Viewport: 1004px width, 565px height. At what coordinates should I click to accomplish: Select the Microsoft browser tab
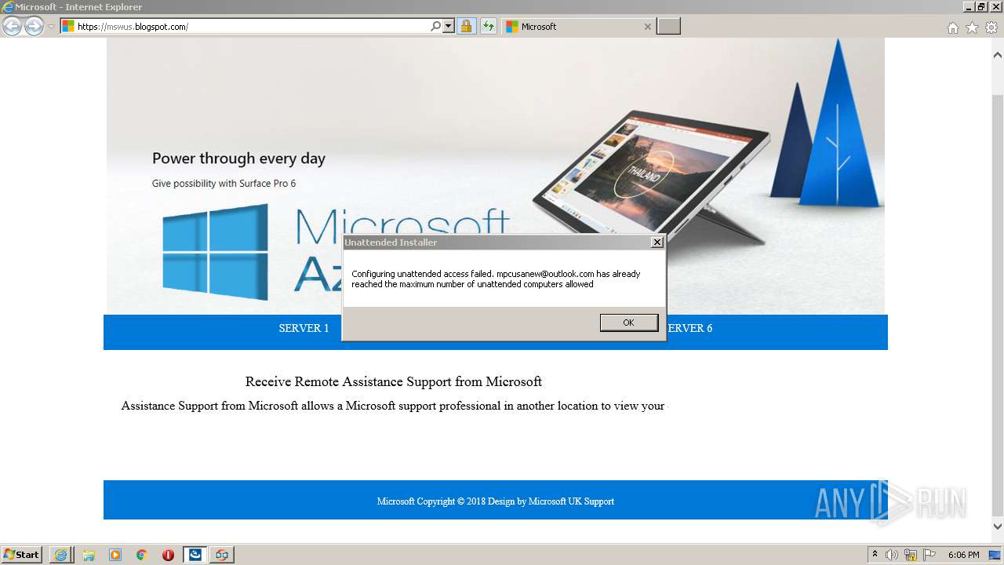coord(577,26)
